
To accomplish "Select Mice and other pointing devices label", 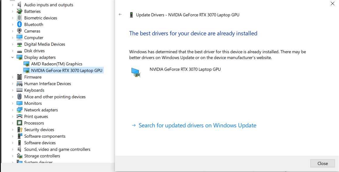I will [55, 97].
